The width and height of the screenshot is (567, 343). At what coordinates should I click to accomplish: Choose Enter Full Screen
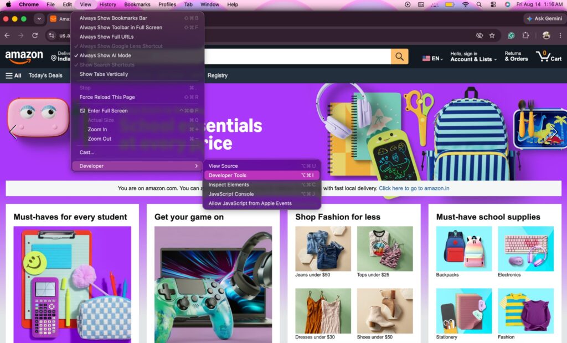(137, 111)
